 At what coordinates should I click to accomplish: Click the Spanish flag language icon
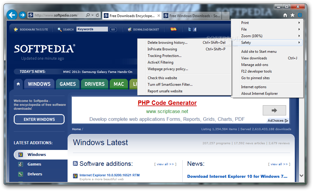point(173,29)
